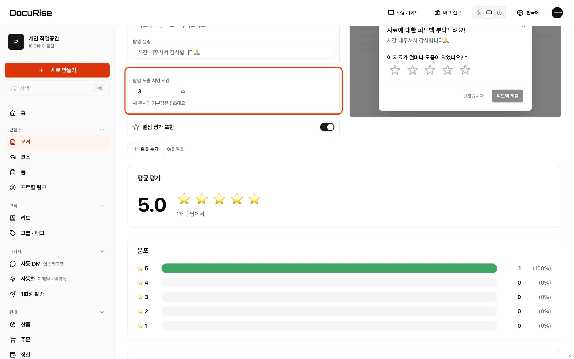
Task: Click 괜찮습니다 in the preview popup
Action: pyautogui.click(x=473, y=96)
